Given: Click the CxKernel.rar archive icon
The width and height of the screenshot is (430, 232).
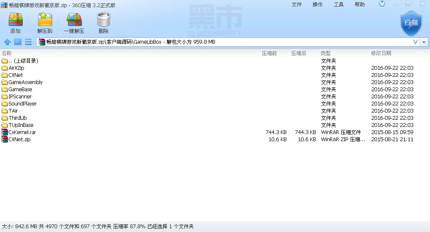Looking at the screenshot, I should (x=4, y=132).
